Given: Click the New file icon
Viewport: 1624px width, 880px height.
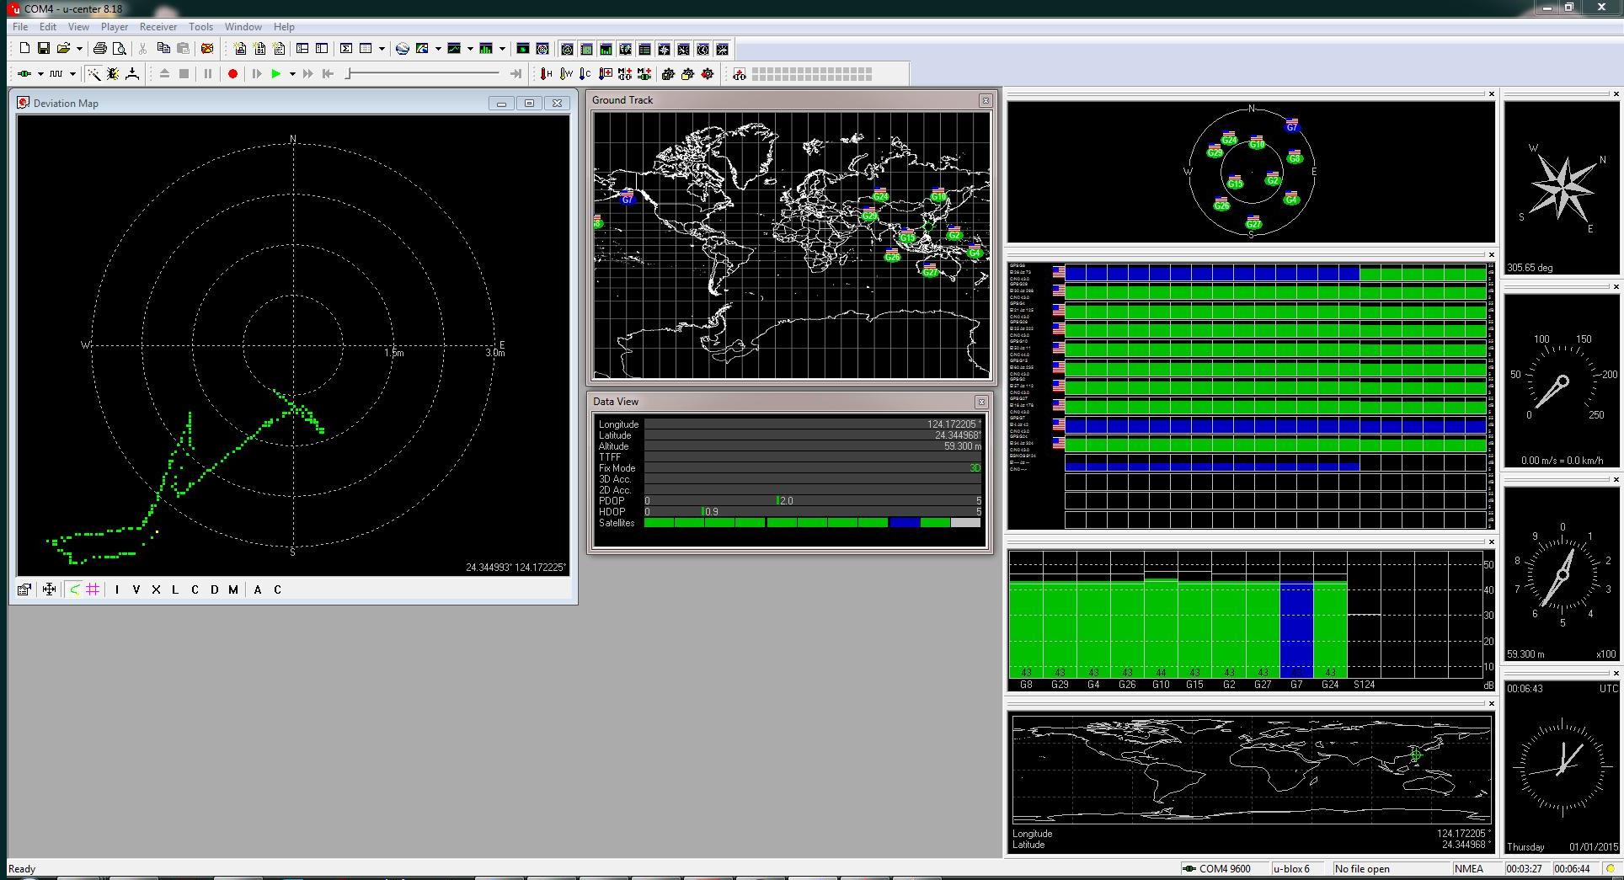Looking at the screenshot, I should (x=24, y=49).
